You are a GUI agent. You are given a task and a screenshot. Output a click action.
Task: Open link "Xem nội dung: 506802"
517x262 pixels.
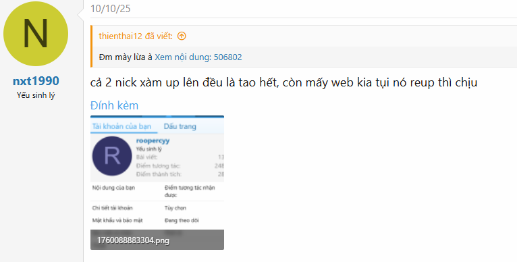pos(198,57)
